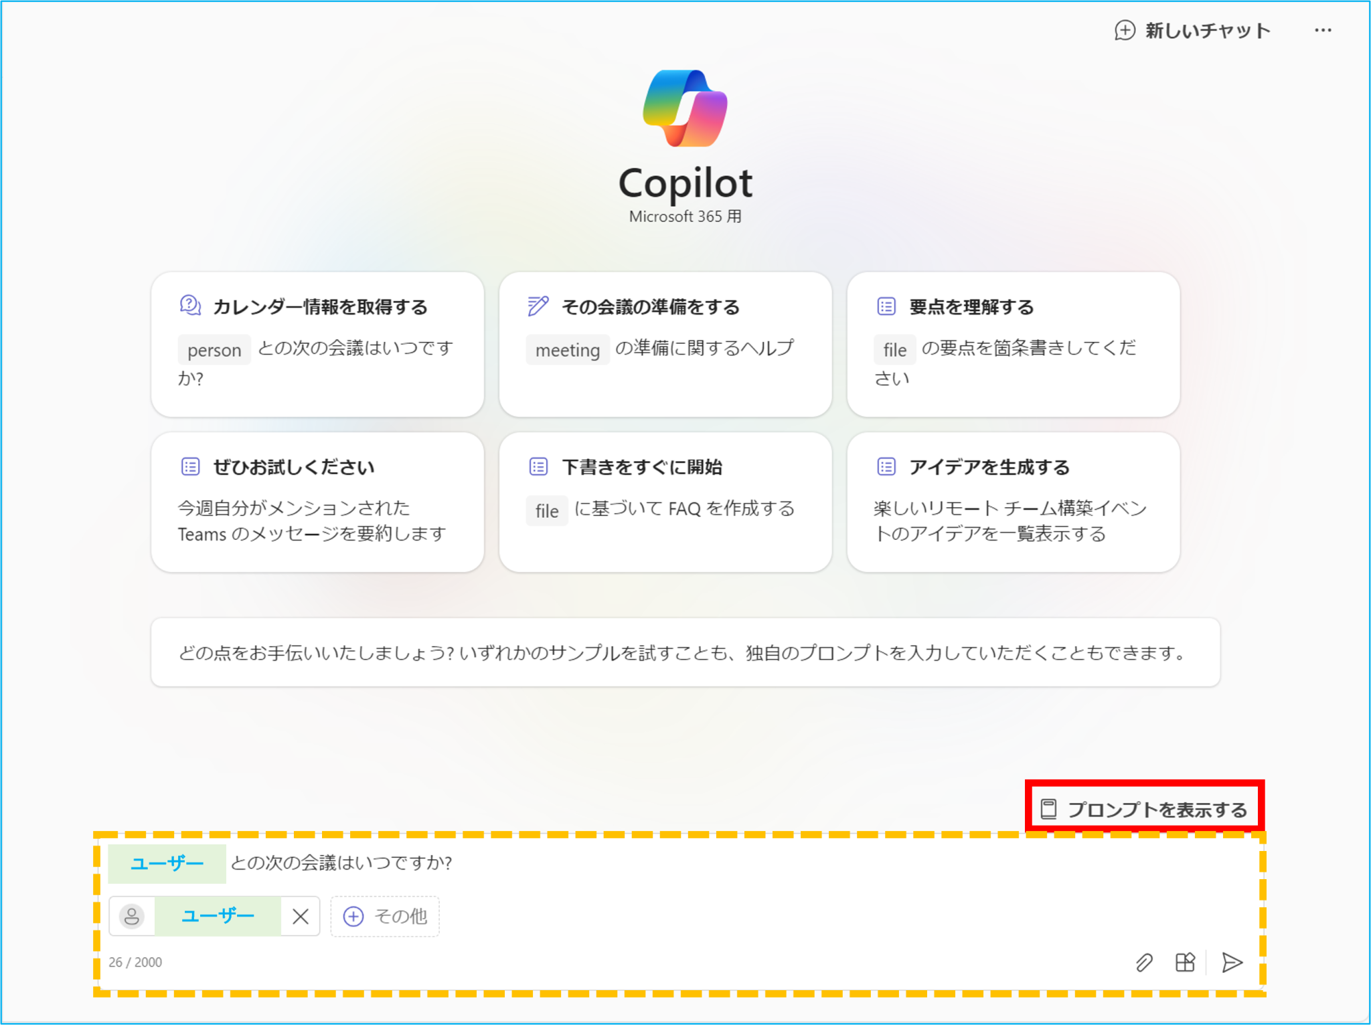The width and height of the screenshot is (1371, 1025).
Task: Click the send message arrow icon
Action: 1232,963
